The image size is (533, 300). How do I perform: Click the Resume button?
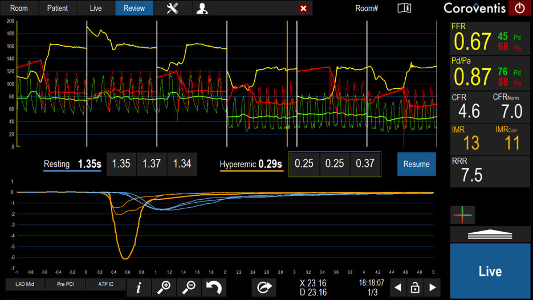[416, 164]
